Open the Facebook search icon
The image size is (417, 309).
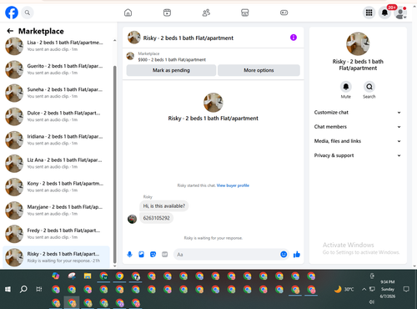(28, 13)
